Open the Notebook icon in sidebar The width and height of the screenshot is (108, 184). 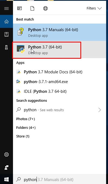pyautogui.click(x=6, y=34)
